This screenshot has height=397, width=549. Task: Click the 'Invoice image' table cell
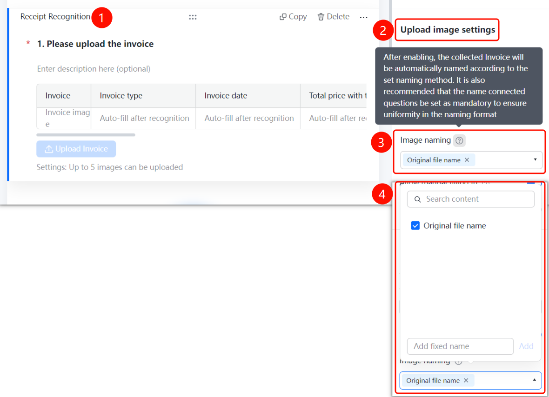[x=64, y=118]
